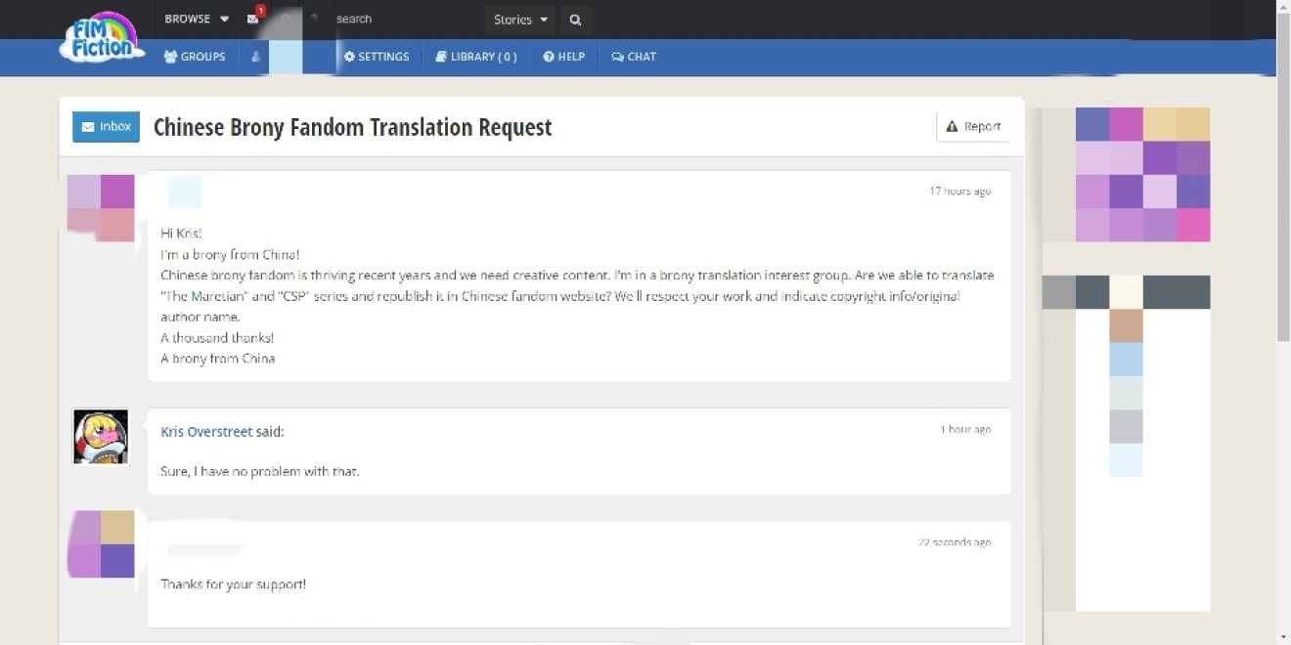
Task: Open the Chat section
Action: click(x=634, y=57)
